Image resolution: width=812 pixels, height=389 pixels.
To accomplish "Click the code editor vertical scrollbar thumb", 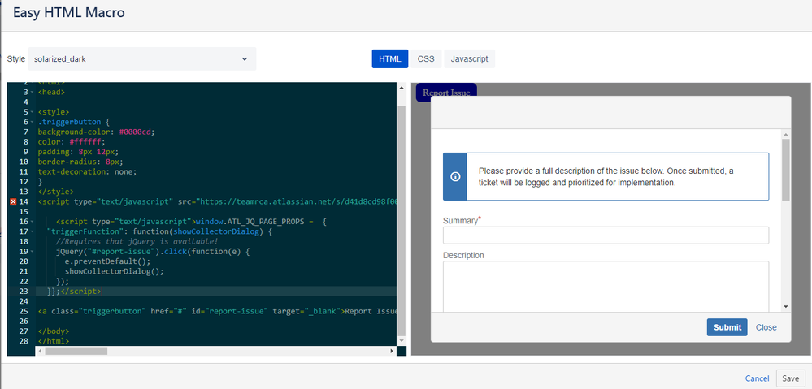I will (402, 220).
